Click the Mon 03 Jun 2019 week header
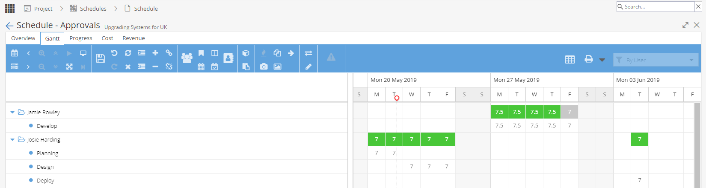This screenshot has width=706, height=188. (x=657, y=80)
